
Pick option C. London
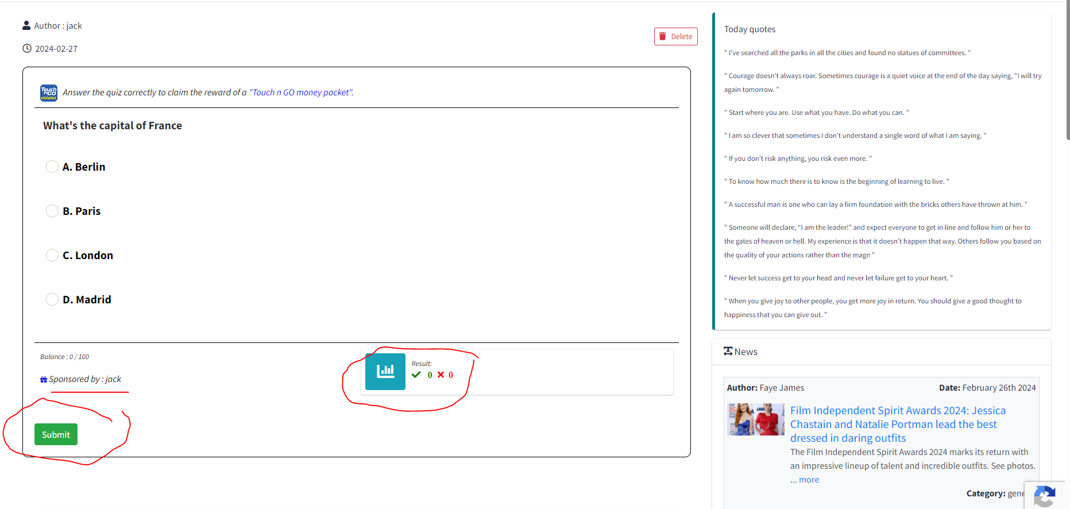[x=52, y=255]
